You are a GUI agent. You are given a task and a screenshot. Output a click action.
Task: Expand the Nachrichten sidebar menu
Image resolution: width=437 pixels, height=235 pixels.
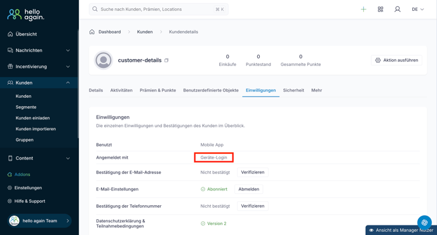coord(39,50)
